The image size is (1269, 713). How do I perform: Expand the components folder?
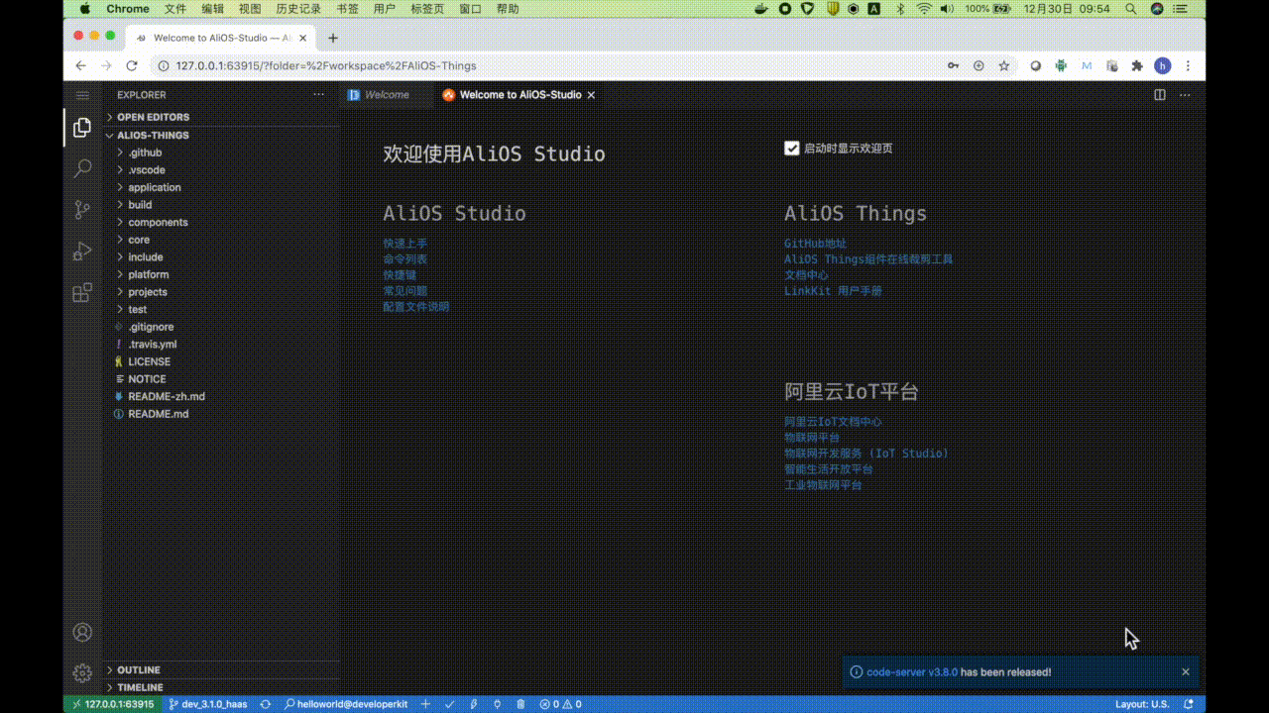(221, 222)
